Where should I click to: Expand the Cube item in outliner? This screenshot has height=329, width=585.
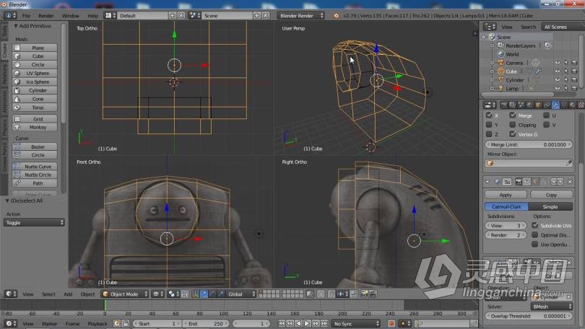[x=492, y=71]
